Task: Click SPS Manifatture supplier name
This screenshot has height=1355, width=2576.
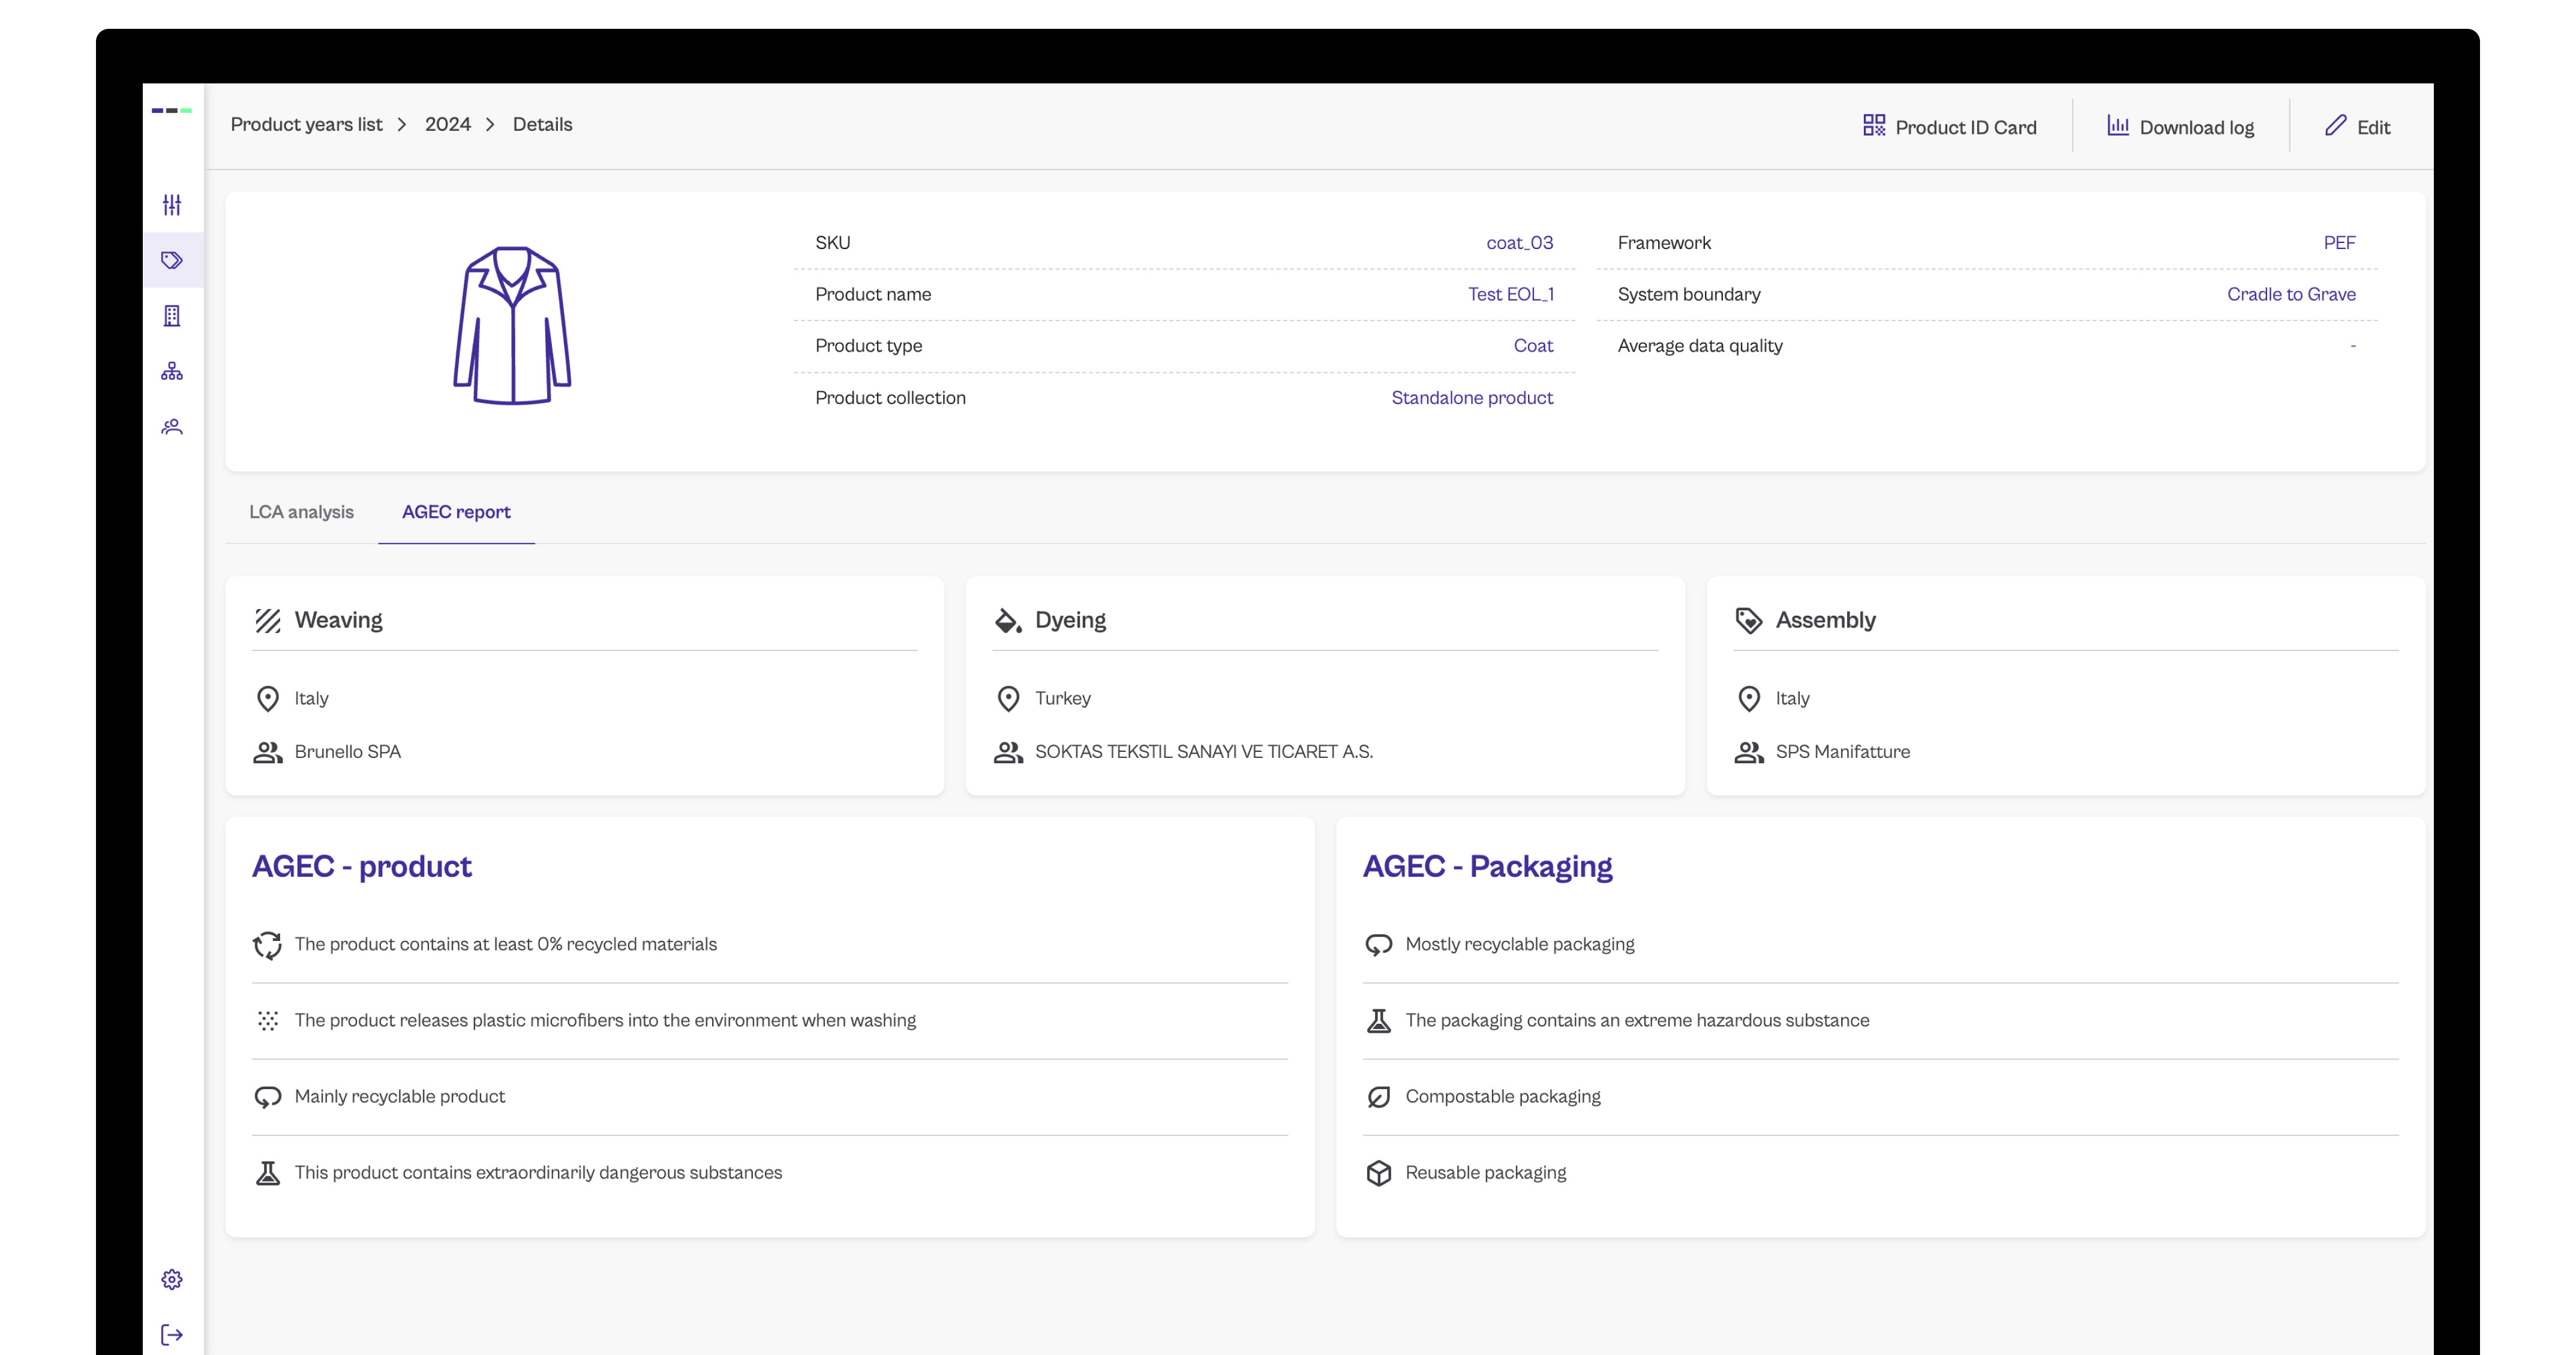Action: 1842,751
